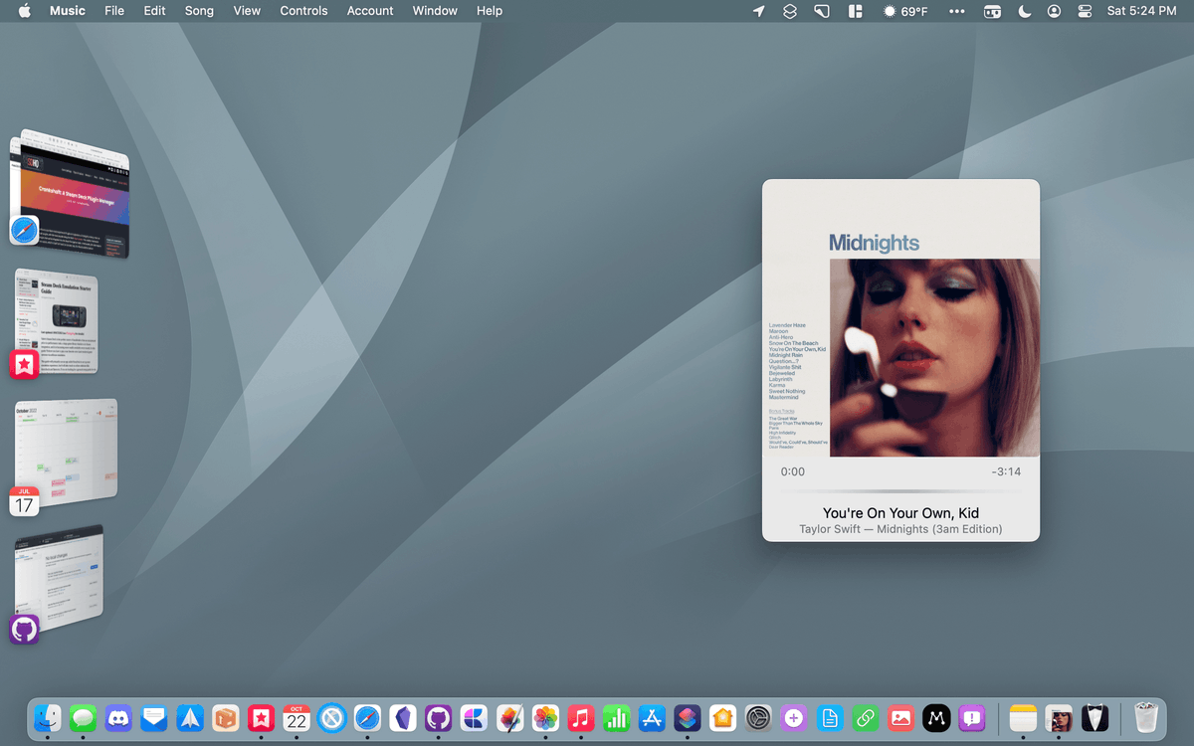
Task: Click the user account circle in menu bar
Action: (1055, 11)
